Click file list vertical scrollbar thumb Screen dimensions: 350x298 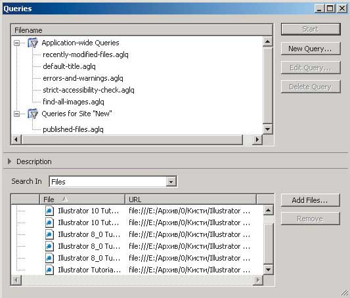point(269,244)
